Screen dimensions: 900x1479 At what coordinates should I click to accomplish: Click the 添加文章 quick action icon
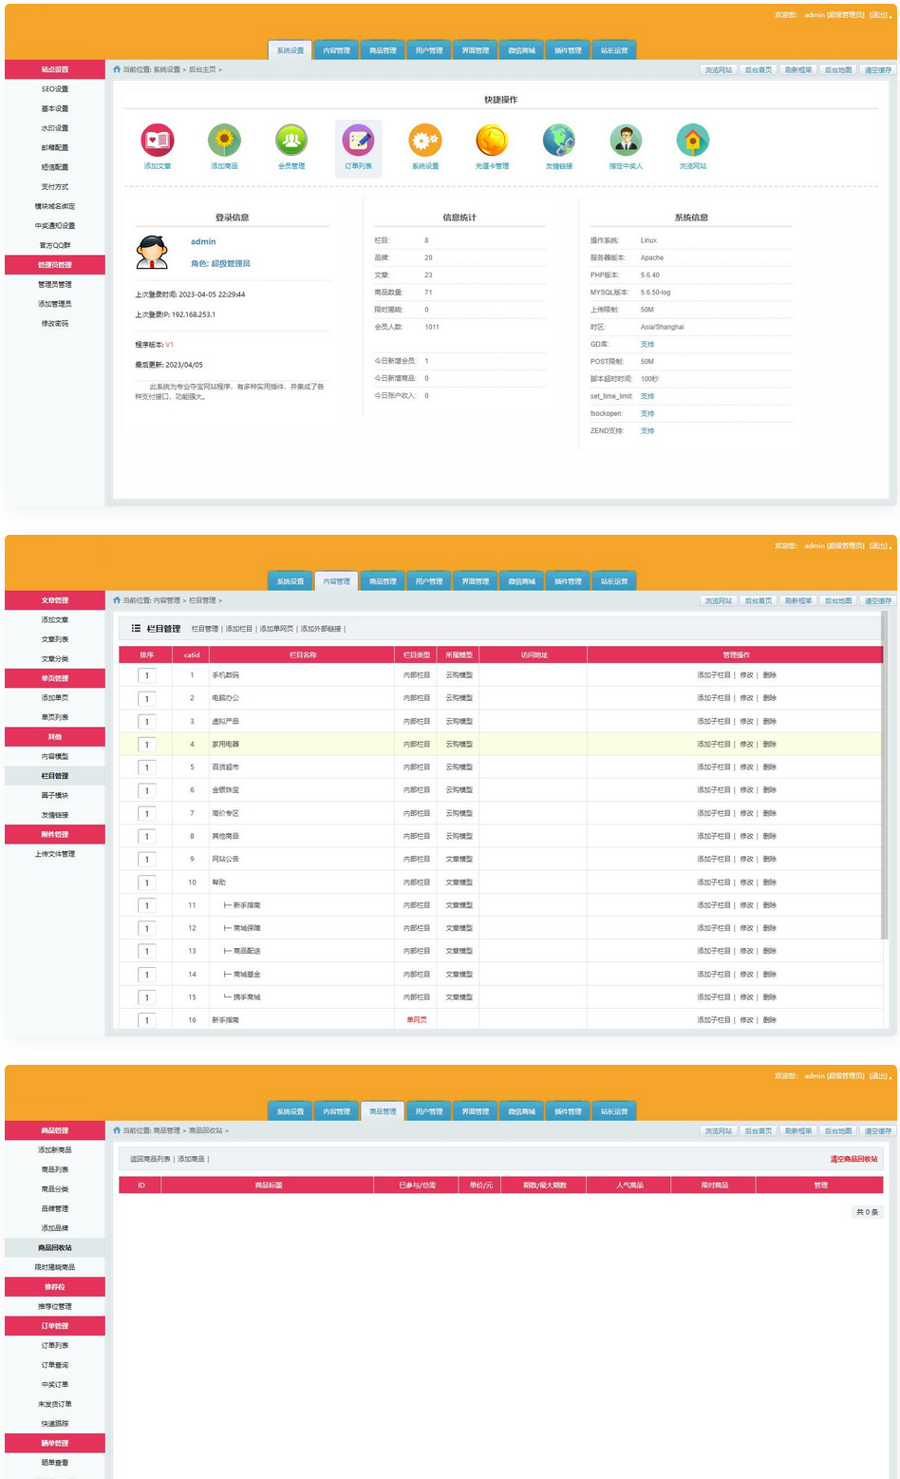coord(158,141)
